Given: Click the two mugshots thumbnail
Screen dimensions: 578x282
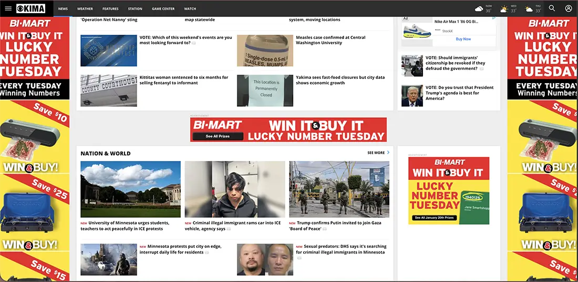Looking at the screenshot, I should (x=265, y=259).
